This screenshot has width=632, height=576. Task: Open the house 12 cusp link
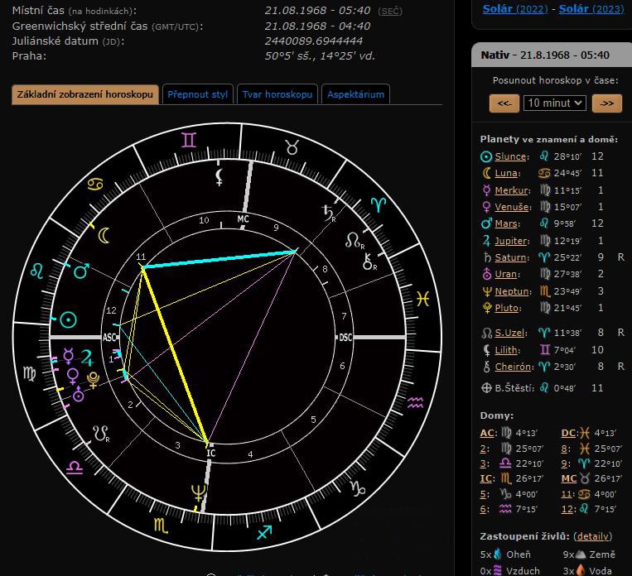point(566,510)
